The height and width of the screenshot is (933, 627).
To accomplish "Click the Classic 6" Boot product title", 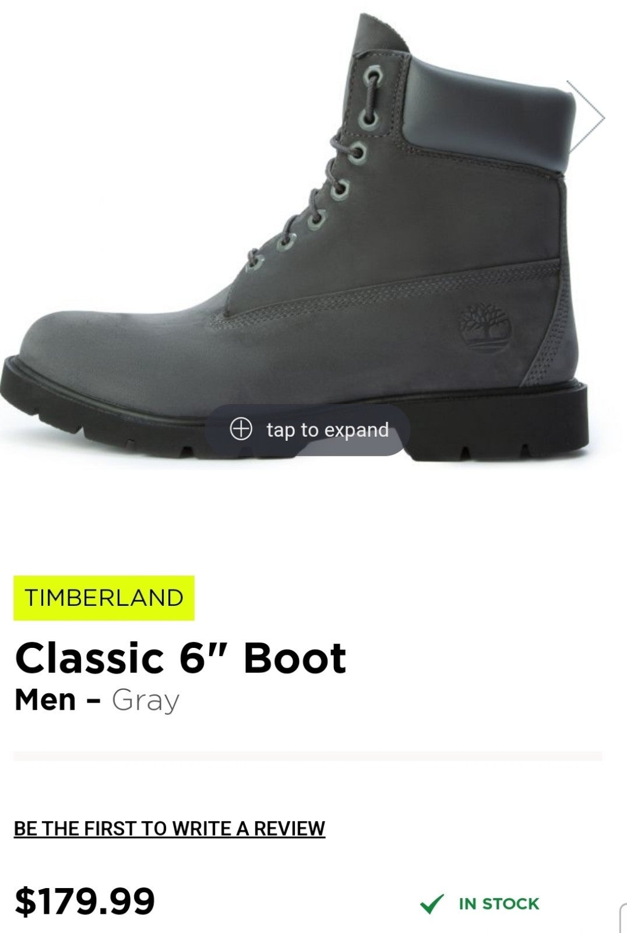I will click(x=180, y=658).
